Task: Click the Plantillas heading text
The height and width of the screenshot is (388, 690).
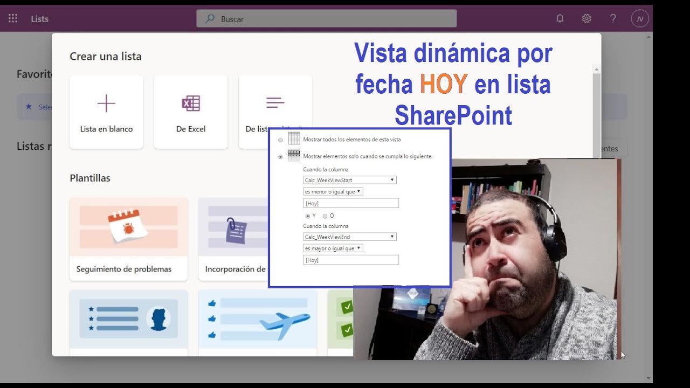Action: click(90, 178)
